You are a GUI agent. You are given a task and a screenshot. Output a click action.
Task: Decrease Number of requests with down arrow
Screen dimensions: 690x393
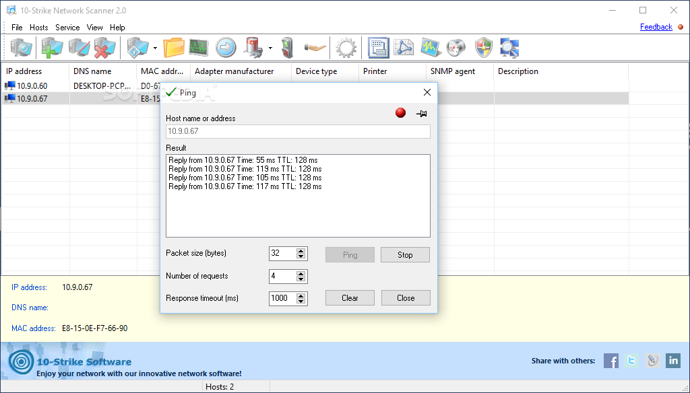[x=301, y=279]
